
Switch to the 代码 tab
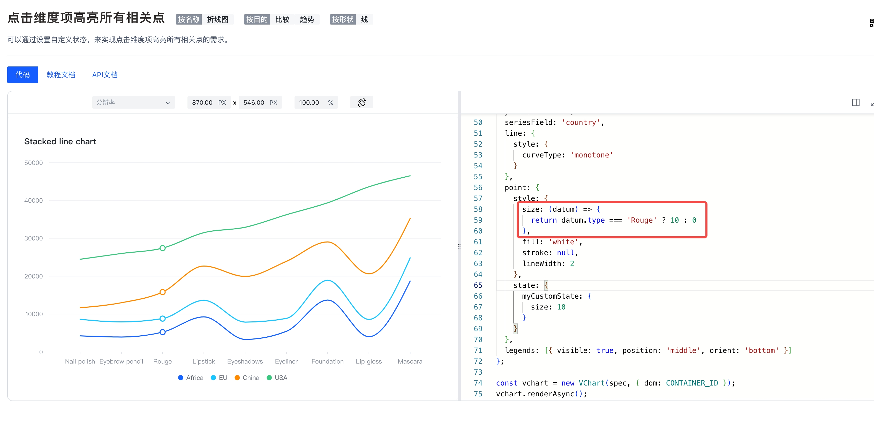(23, 75)
